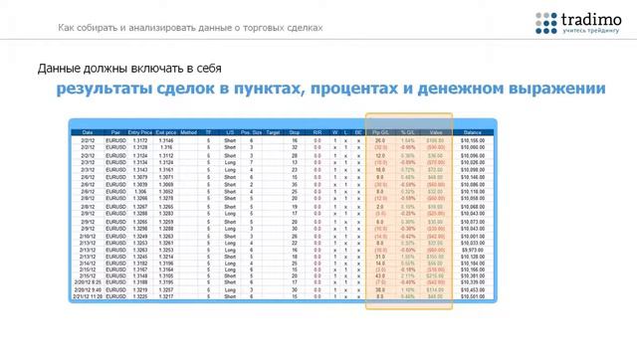Select the exit price cell 1.316

click(x=166, y=147)
